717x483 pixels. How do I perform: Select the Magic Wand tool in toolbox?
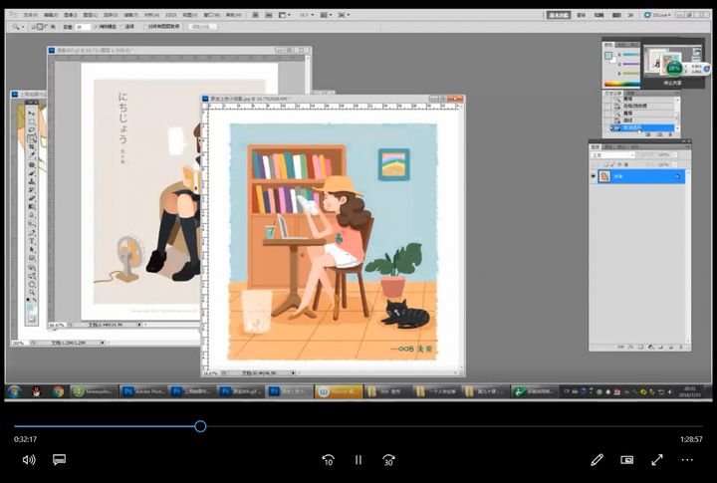coord(31,137)
